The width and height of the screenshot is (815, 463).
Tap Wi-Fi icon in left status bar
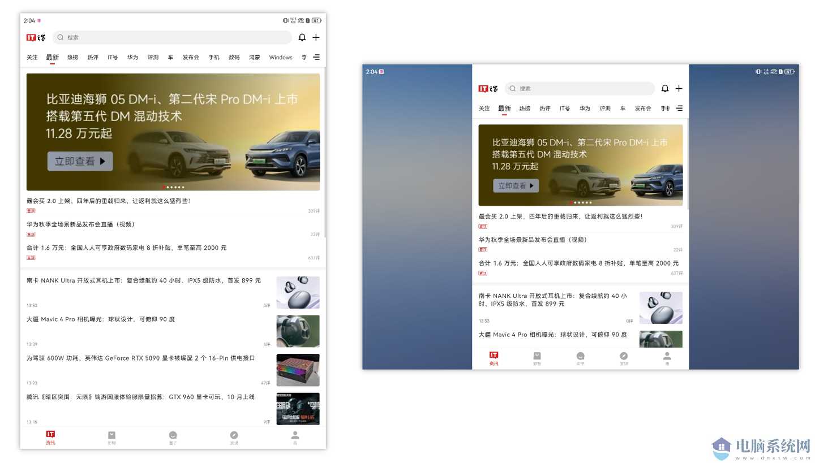point(301,20)
